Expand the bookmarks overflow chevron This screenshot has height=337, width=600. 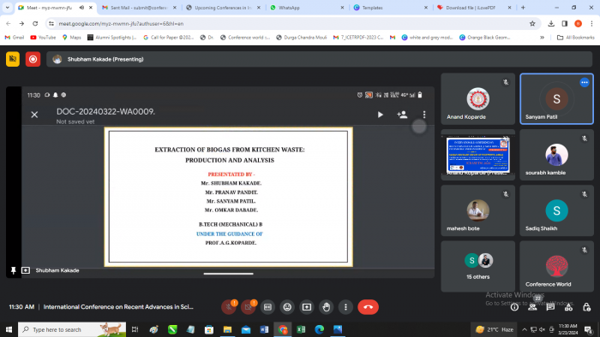coord(542,38)
